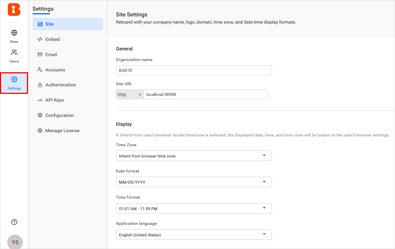The width and height of the screenshot is (395, 249).
Task: Click the API Keys key icon
Action: tap(40, 100)
